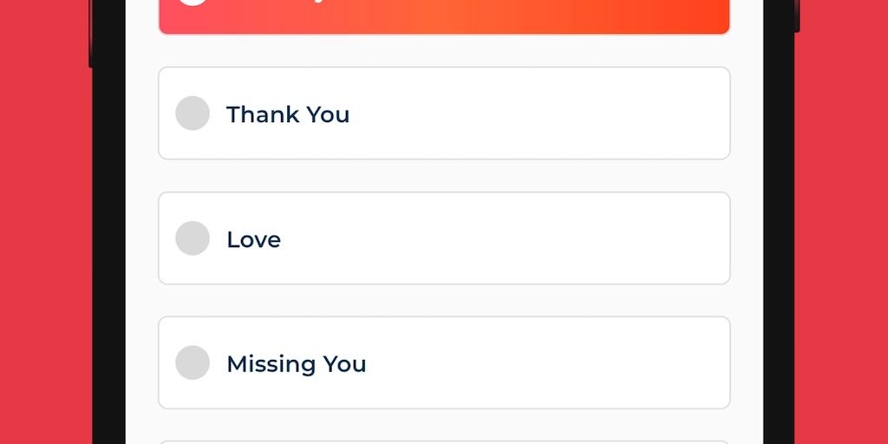Click the gap between Love and Missing You cards
This screenshot has height=444, width=888.
point(444,300)
